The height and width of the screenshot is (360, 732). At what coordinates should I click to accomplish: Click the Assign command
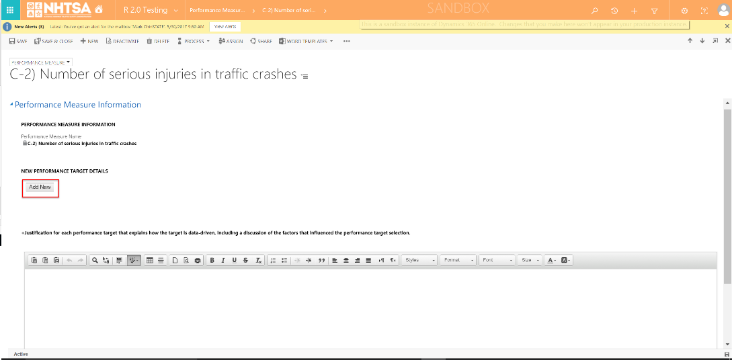231,41
